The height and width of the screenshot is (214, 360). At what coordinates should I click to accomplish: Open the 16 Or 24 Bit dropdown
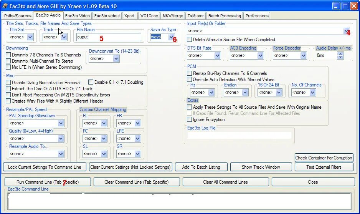[x=279, y=93]
